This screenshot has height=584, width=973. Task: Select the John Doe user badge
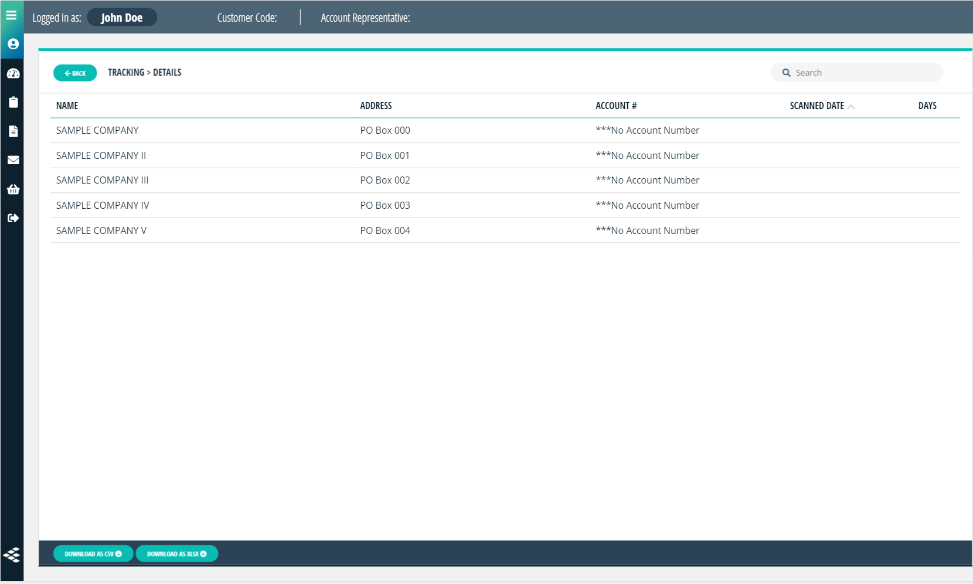tap(122, 18)
